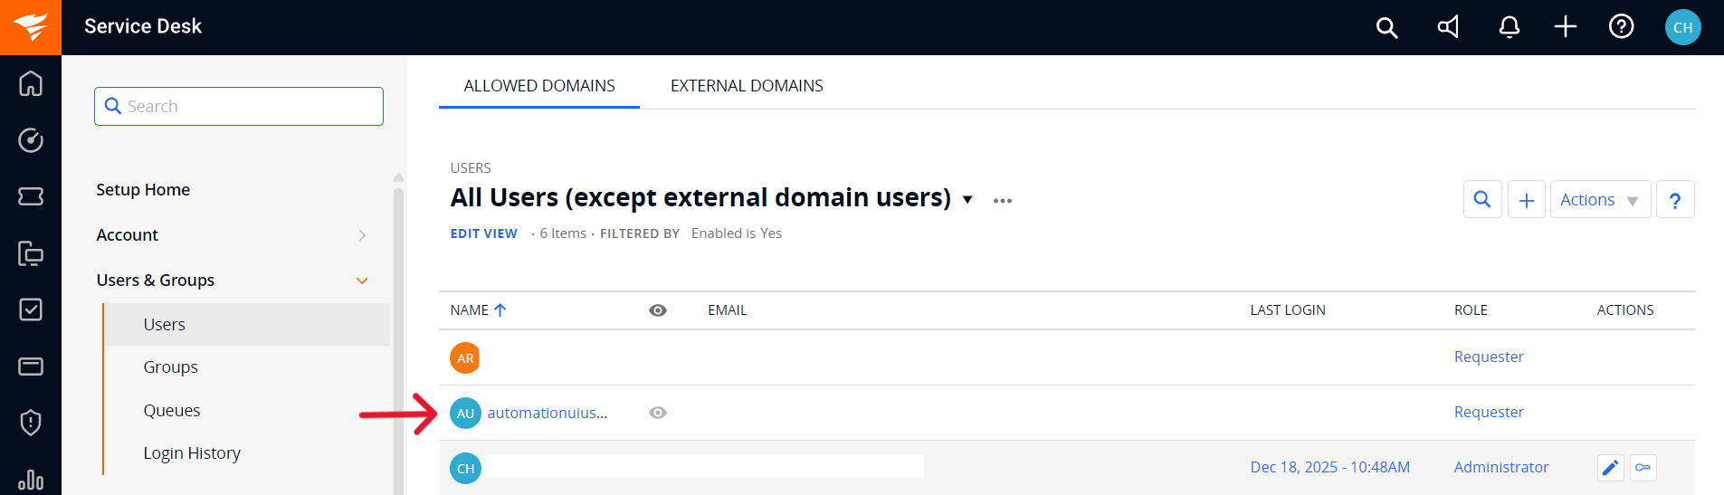
Task: Open the Home icon in left rail
Action: 31,83
